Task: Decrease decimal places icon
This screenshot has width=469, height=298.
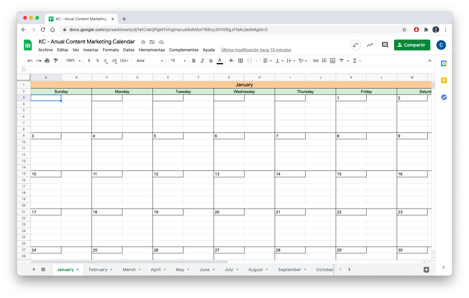Action: point(105,61)
